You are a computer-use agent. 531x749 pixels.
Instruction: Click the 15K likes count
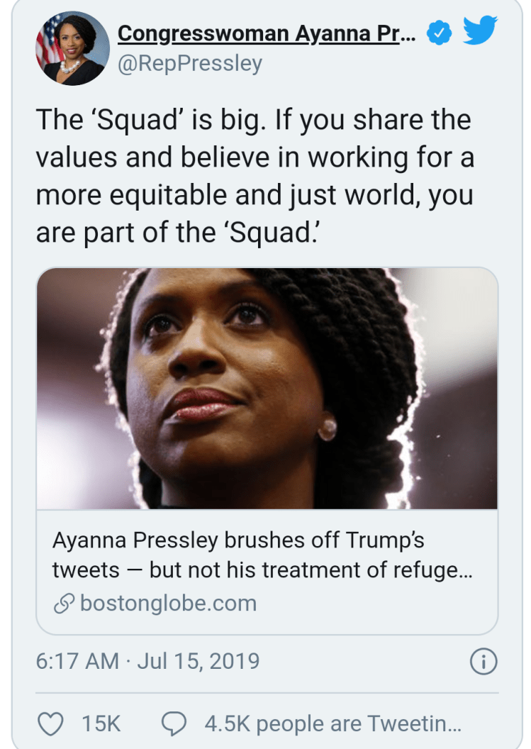[101, 723]
